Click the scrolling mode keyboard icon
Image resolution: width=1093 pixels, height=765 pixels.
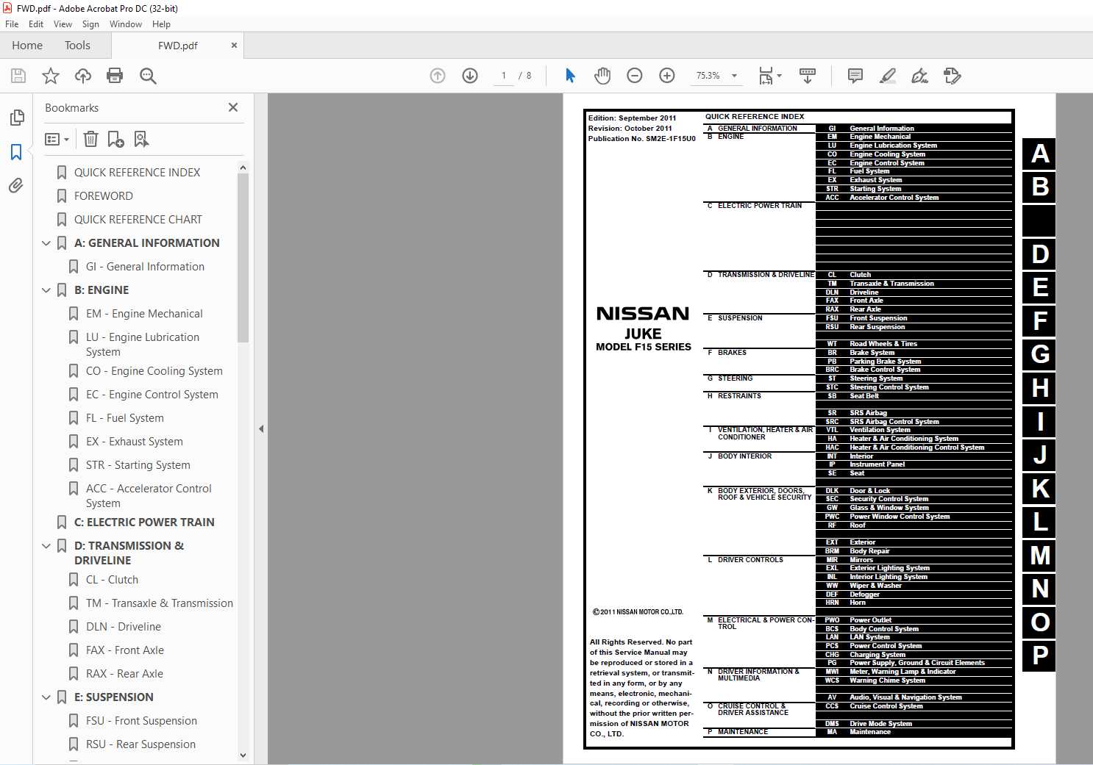coord(808,76)
